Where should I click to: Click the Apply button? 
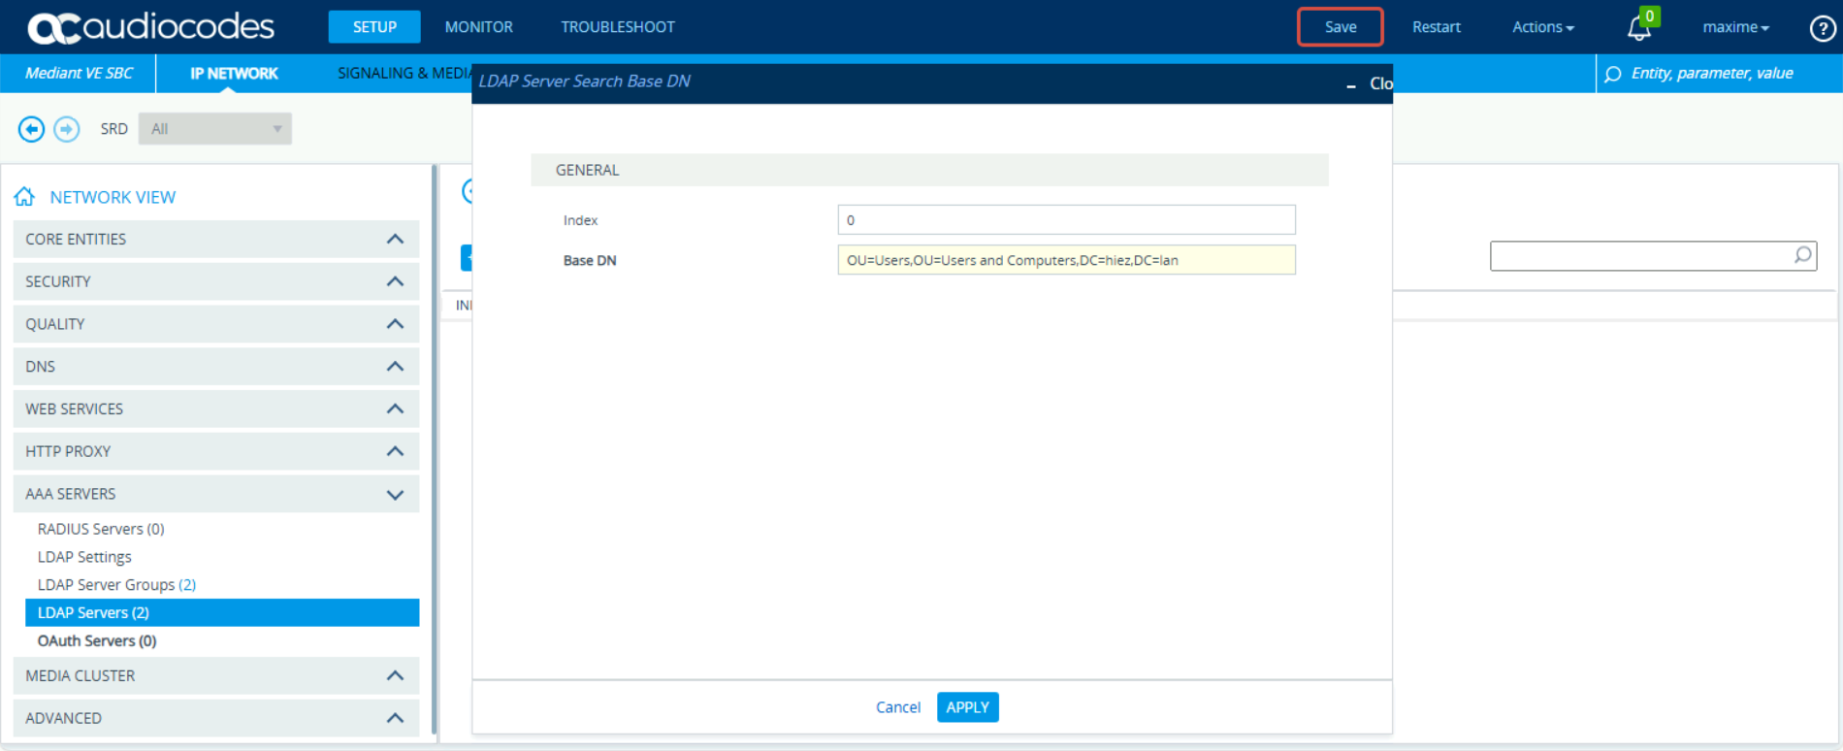967,707
